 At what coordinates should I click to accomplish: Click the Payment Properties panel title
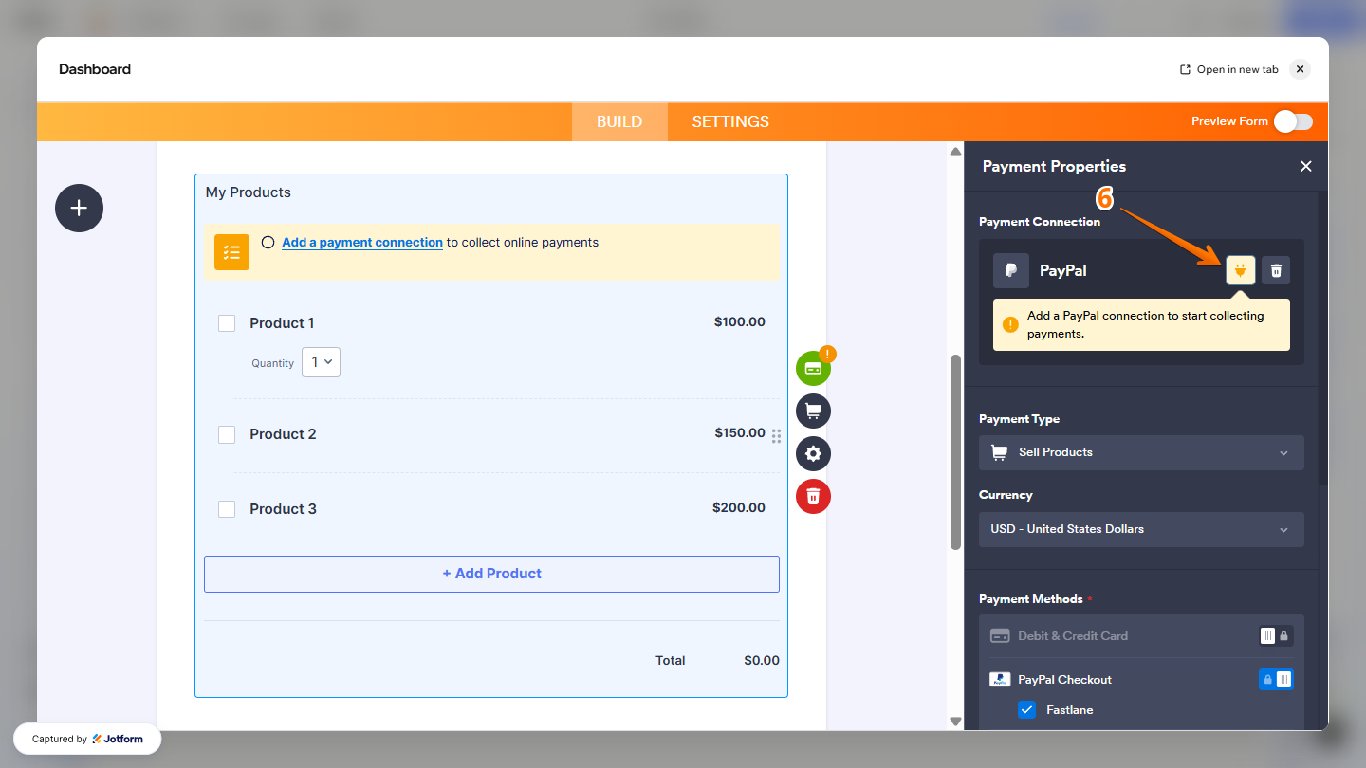pos(1054,166)
